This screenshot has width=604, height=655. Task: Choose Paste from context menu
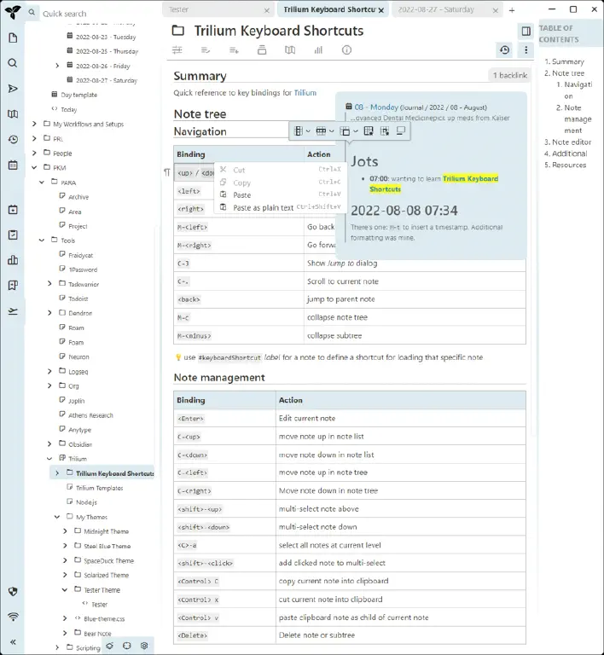[x=281, y=194]
